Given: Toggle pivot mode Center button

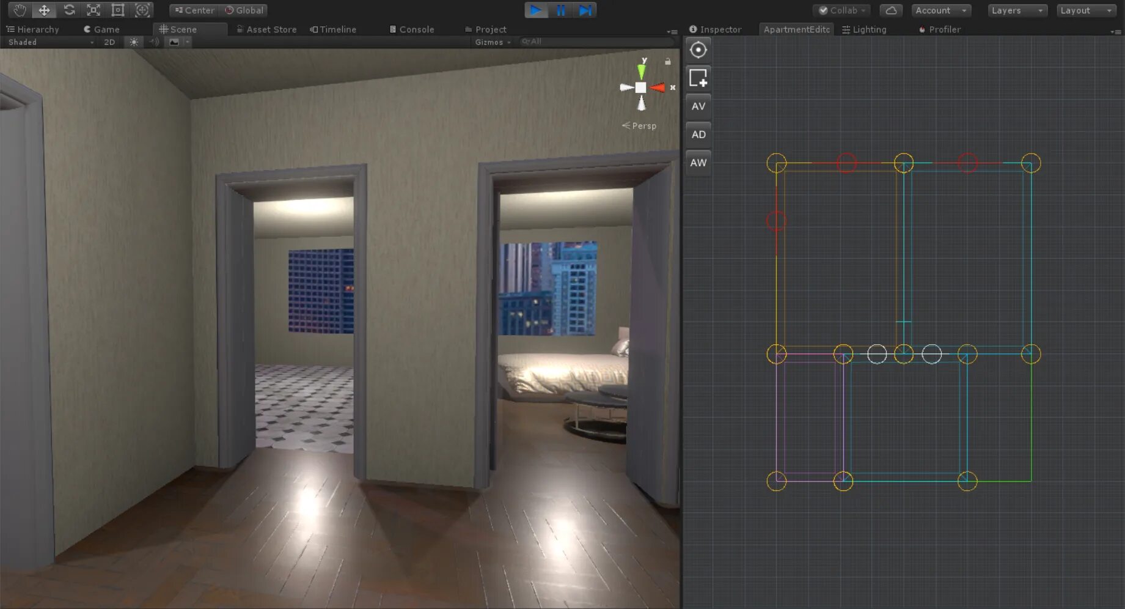Looking at the screenshot, I should [x=194, y=10].
